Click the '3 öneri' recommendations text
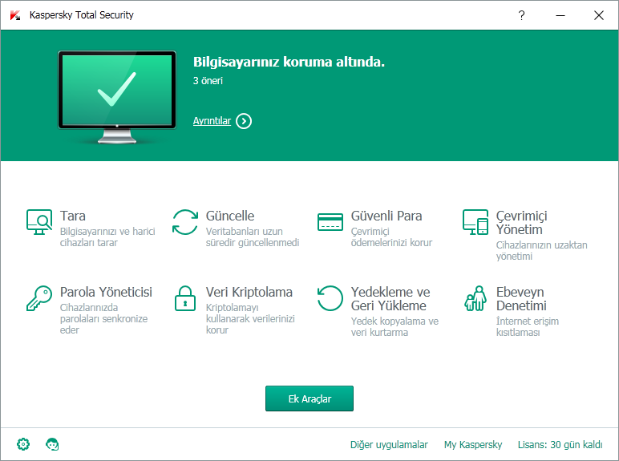 (x=208, y=80)
